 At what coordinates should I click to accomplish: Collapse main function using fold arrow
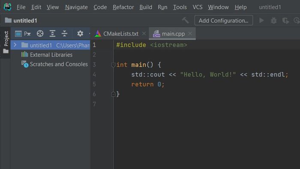point(113,65)
